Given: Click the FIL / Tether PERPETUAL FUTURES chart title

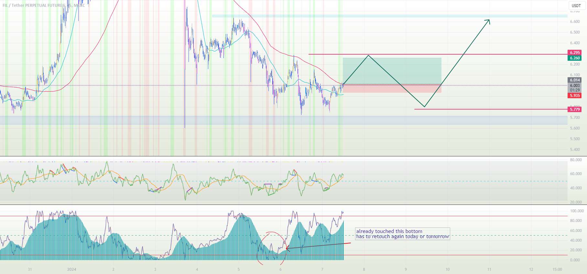Looking at the screenshot, I should (x=44, y=5).
